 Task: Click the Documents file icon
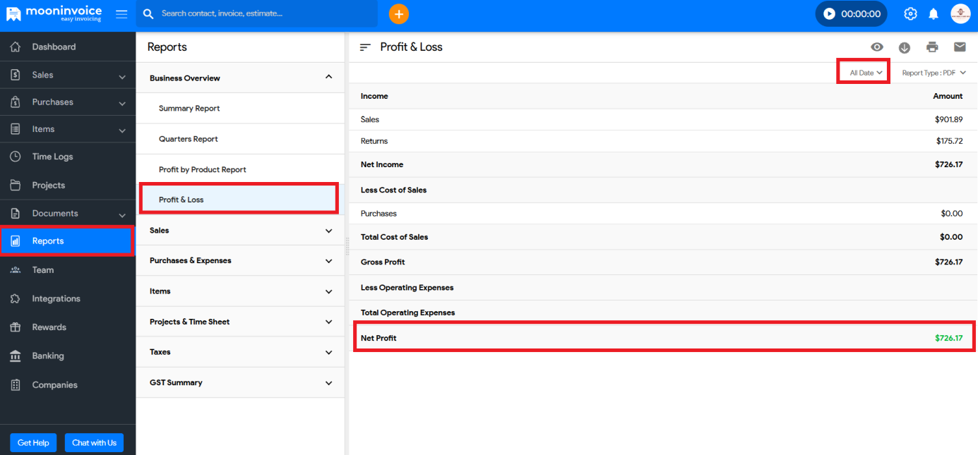tap(16, 213)
